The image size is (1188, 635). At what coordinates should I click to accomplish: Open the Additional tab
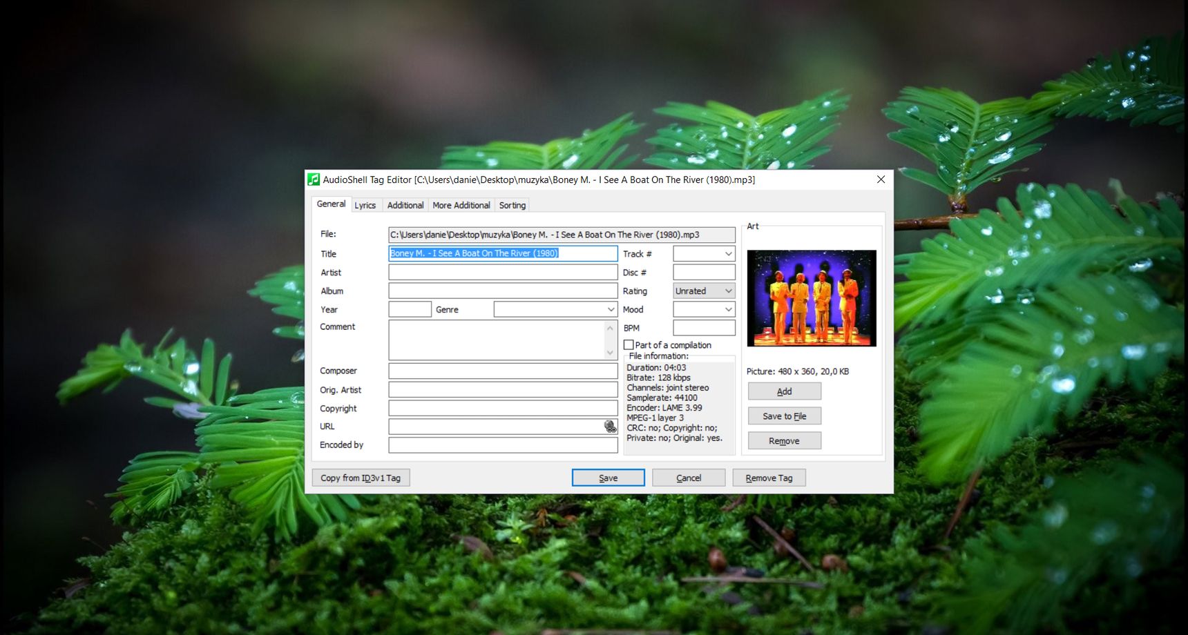405,205
